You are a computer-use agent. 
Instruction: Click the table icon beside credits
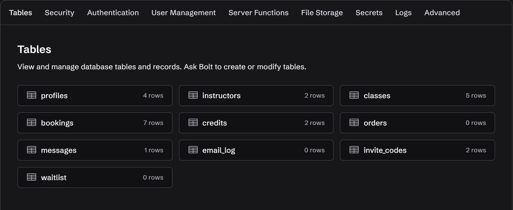(x=193, y=123)
